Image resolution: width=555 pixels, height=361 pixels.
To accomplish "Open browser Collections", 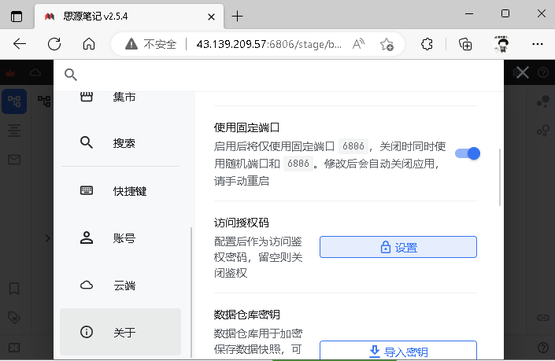I will 465,44.
